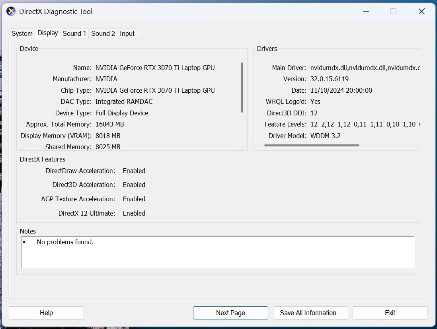Click the Drivers panel horizontal scrollbar thumb
The width and height of the screenshot is (437, 329).
pyautogui.click(x=312, y=146)
